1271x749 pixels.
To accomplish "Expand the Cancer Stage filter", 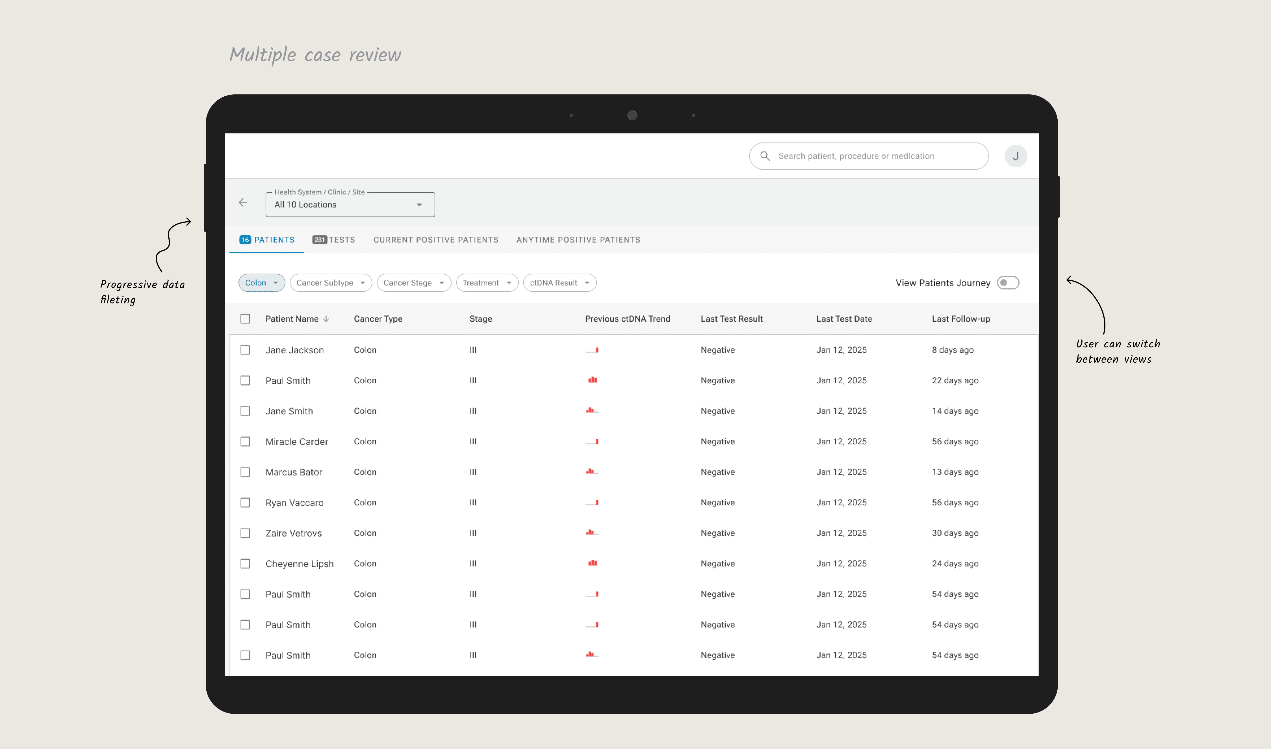I will coord(413,283).
